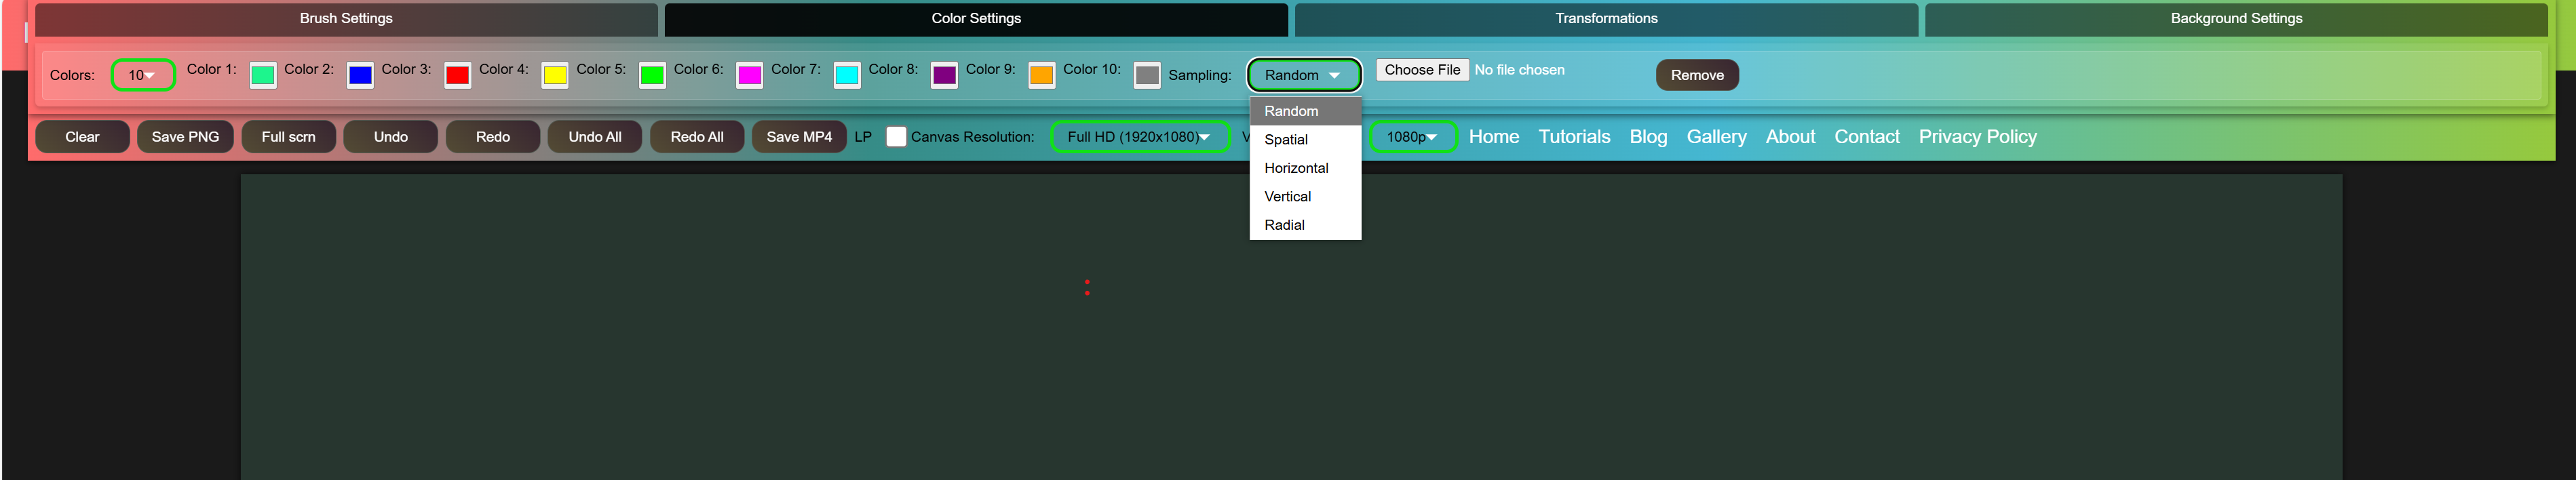The width and height of the screenshot is (2576, 480).
Task: Open the Color 6 magenta swatch
Action: tap(750, 75)
